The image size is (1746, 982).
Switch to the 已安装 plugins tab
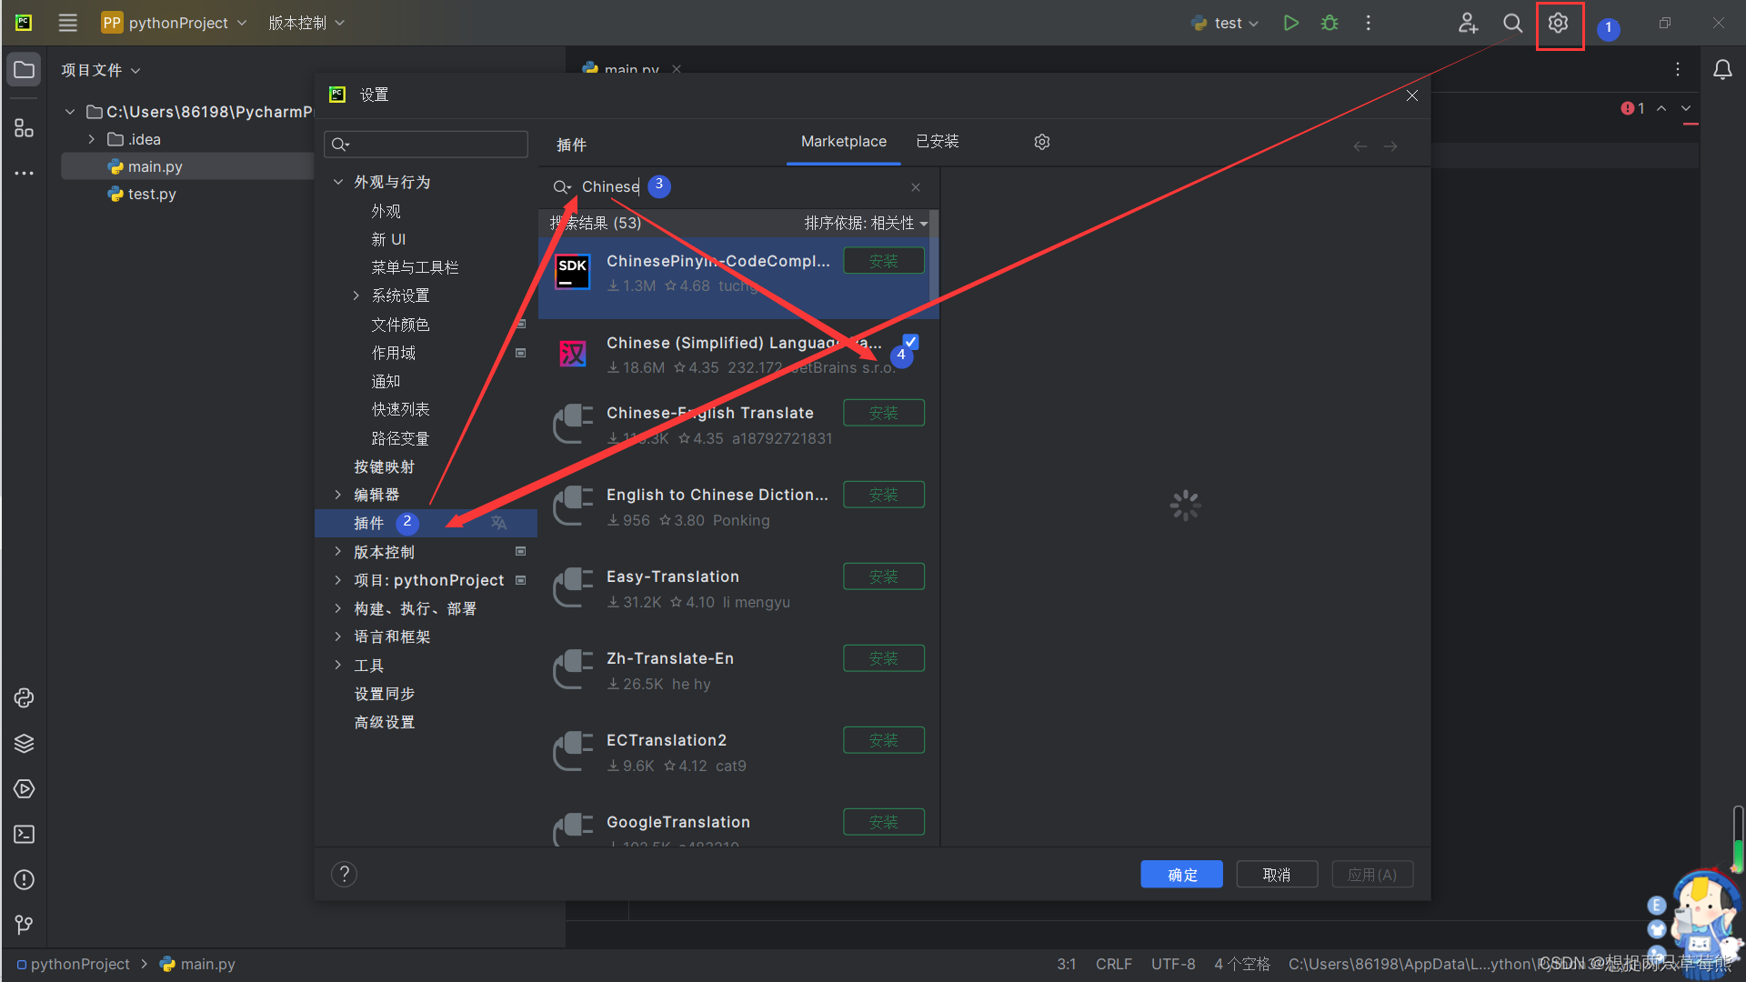pyautogui.click(x=937, y=142)
